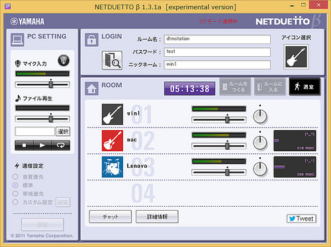Click the win1 guitar avatar

[x=113, y=114]
